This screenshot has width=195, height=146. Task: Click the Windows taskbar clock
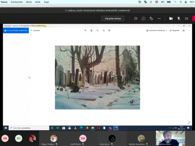pos(182,128)
